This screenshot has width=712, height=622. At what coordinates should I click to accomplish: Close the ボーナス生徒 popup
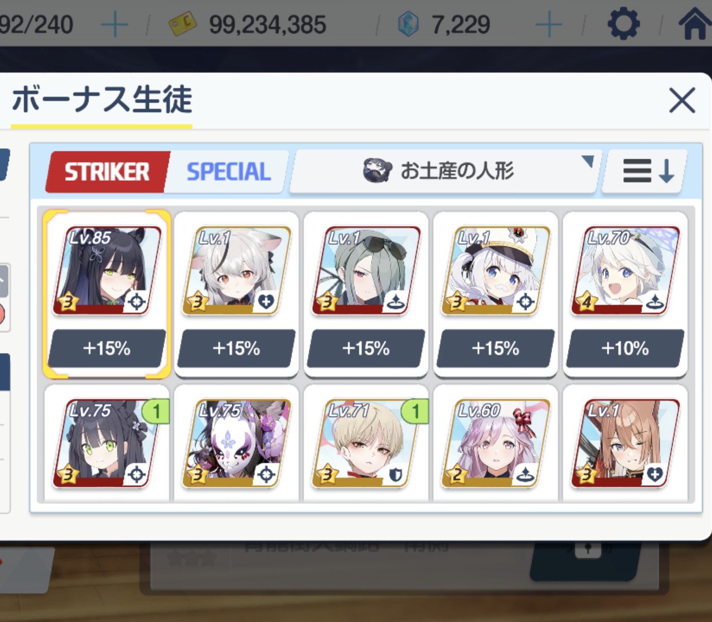click(x=682, y=101)
